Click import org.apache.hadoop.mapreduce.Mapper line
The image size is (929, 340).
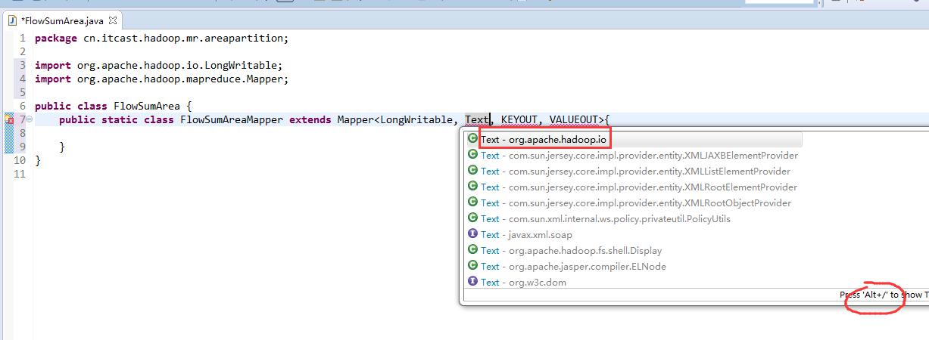click(162, 79)
